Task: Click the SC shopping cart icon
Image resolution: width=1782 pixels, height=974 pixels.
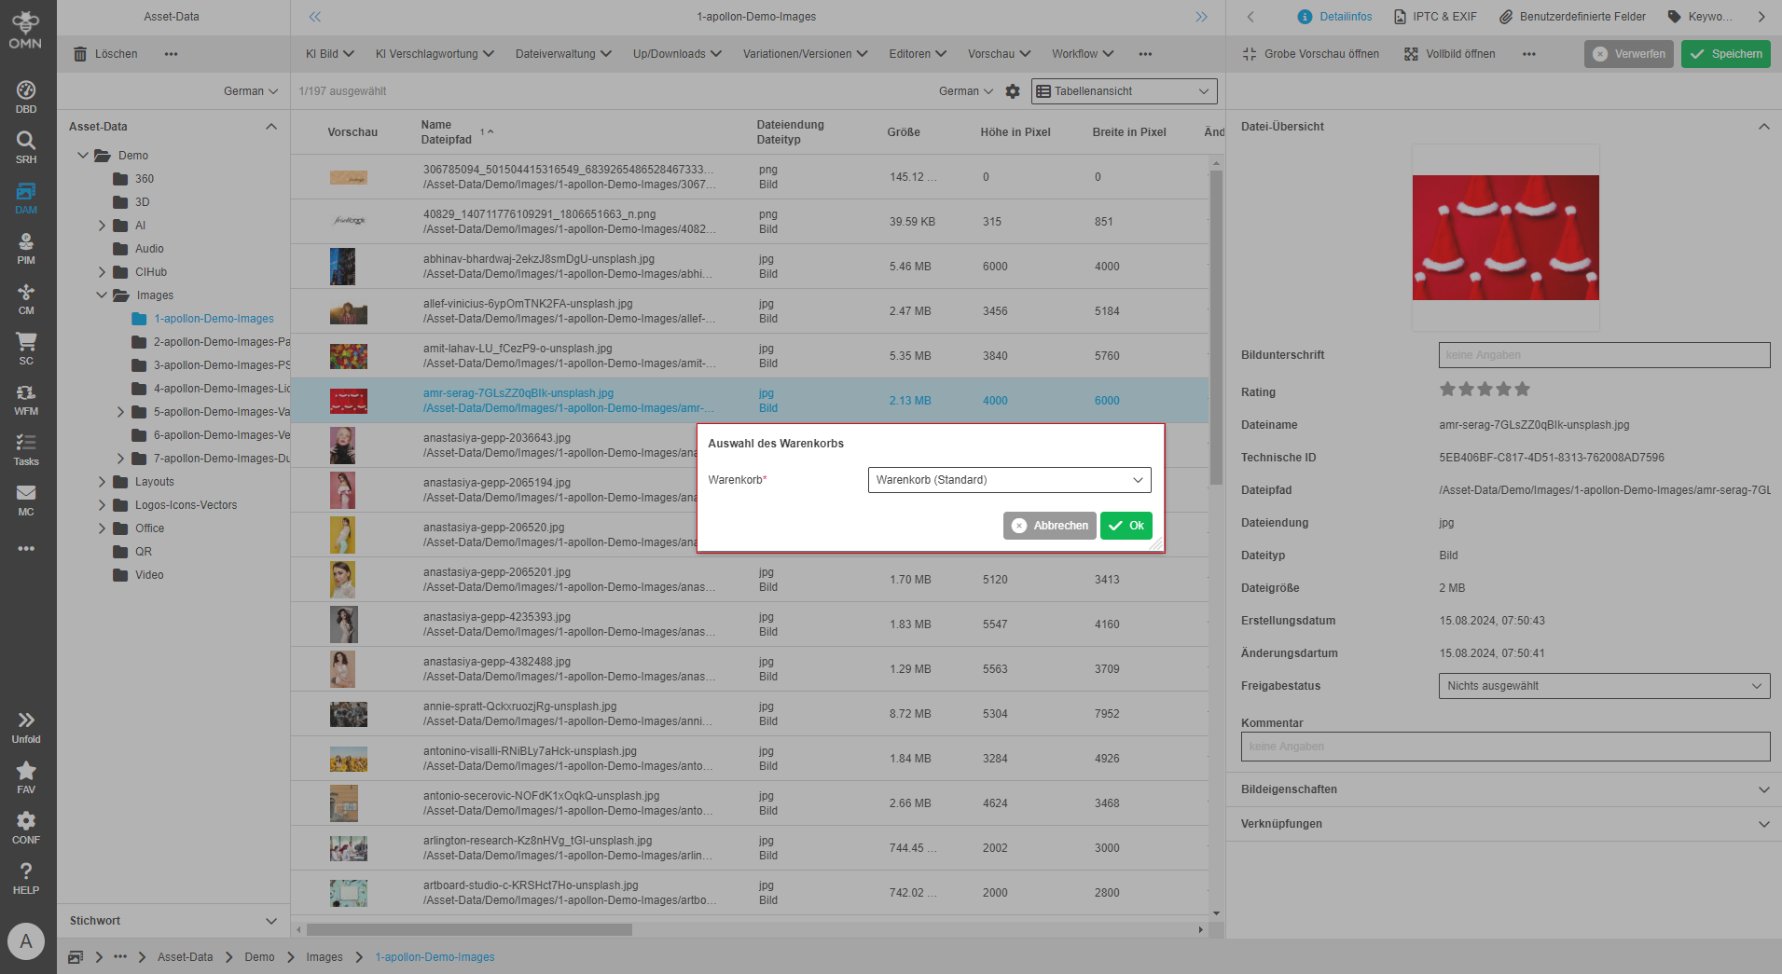Action: point(26,349)
